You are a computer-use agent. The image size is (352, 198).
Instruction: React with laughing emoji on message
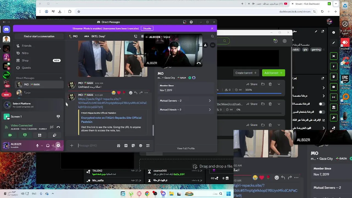click(114, 93)
